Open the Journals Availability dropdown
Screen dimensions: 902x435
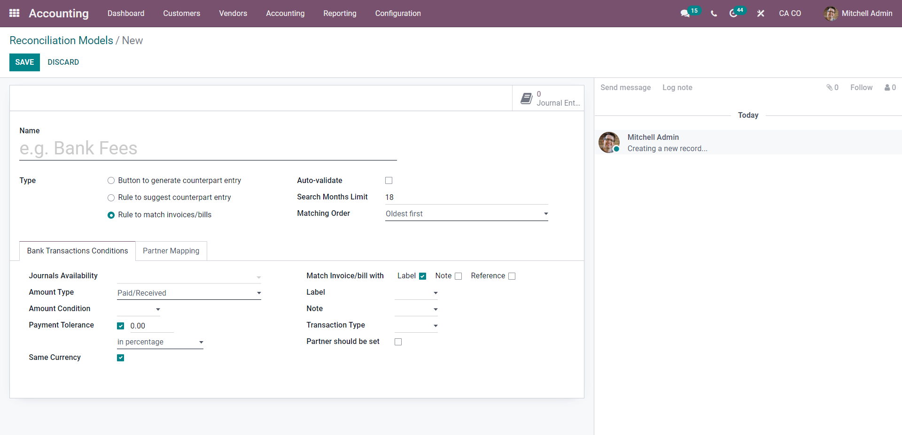point(189,276)
